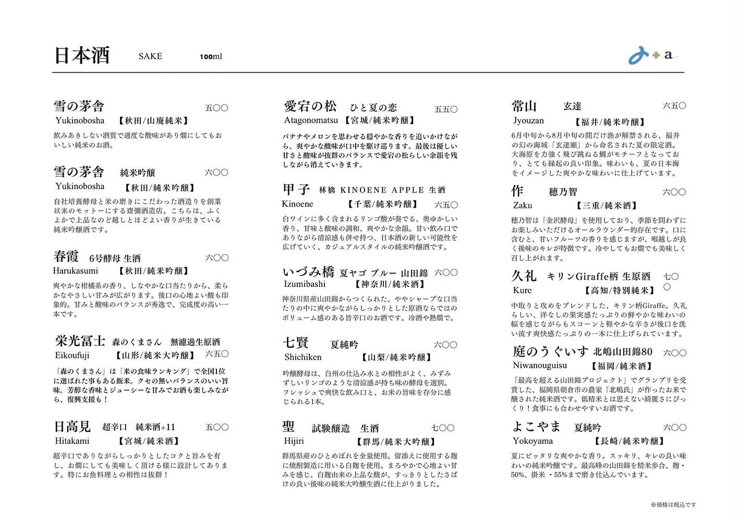
Task: Click the 七〇〇 price beside Hijiri
Action: [x=444, y=427]
